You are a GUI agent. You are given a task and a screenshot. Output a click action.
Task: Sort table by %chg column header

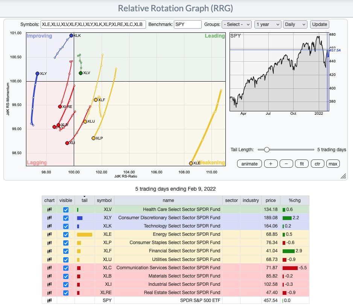pyautogui.click(x=295, y=200)
